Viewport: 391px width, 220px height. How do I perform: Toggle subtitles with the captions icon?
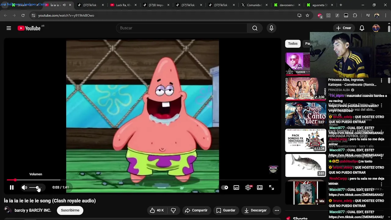click(x=236, y=188)
